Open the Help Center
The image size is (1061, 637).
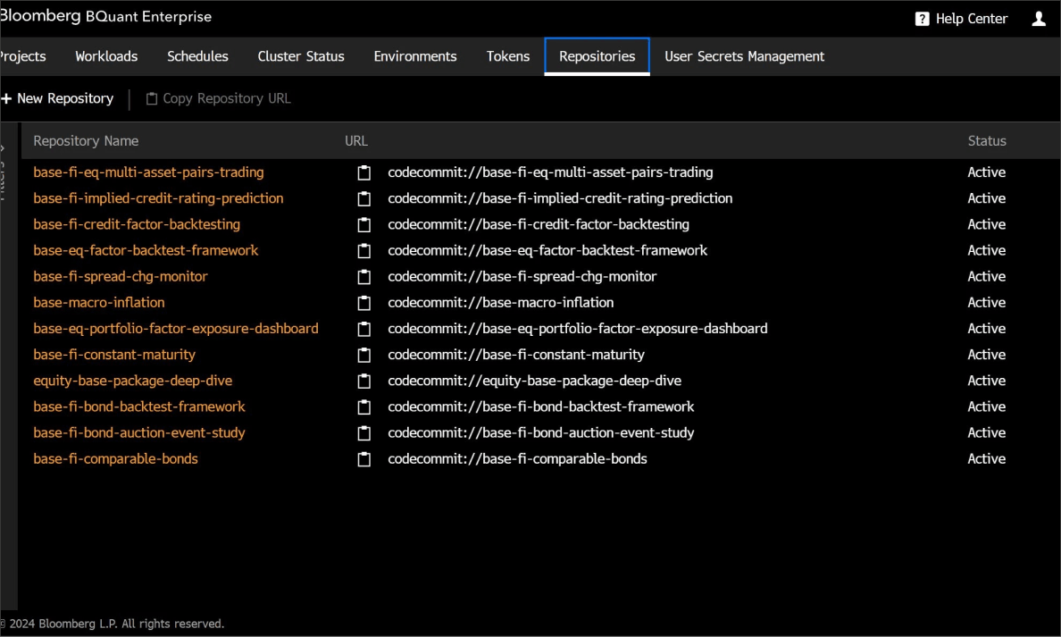(x=961, y=18)
